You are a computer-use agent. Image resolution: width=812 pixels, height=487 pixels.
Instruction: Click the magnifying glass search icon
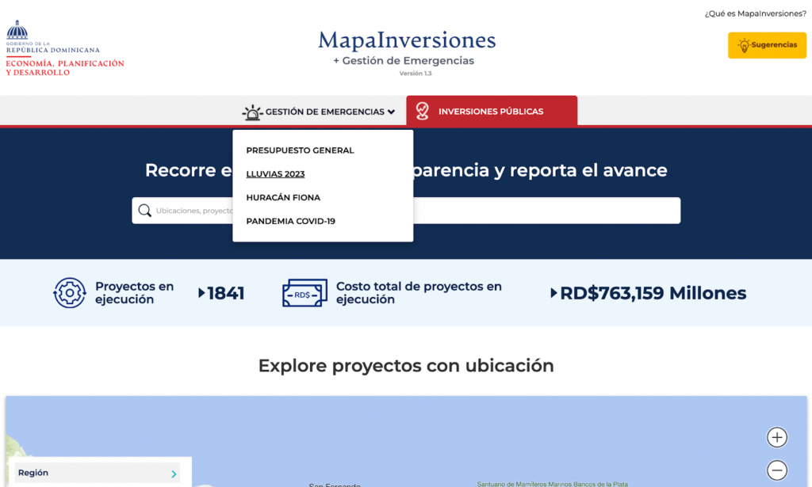[145, 211]
